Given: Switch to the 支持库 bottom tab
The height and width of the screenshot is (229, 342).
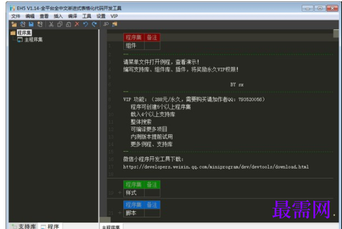Looking at the screenshot, I should coord(24,227).
